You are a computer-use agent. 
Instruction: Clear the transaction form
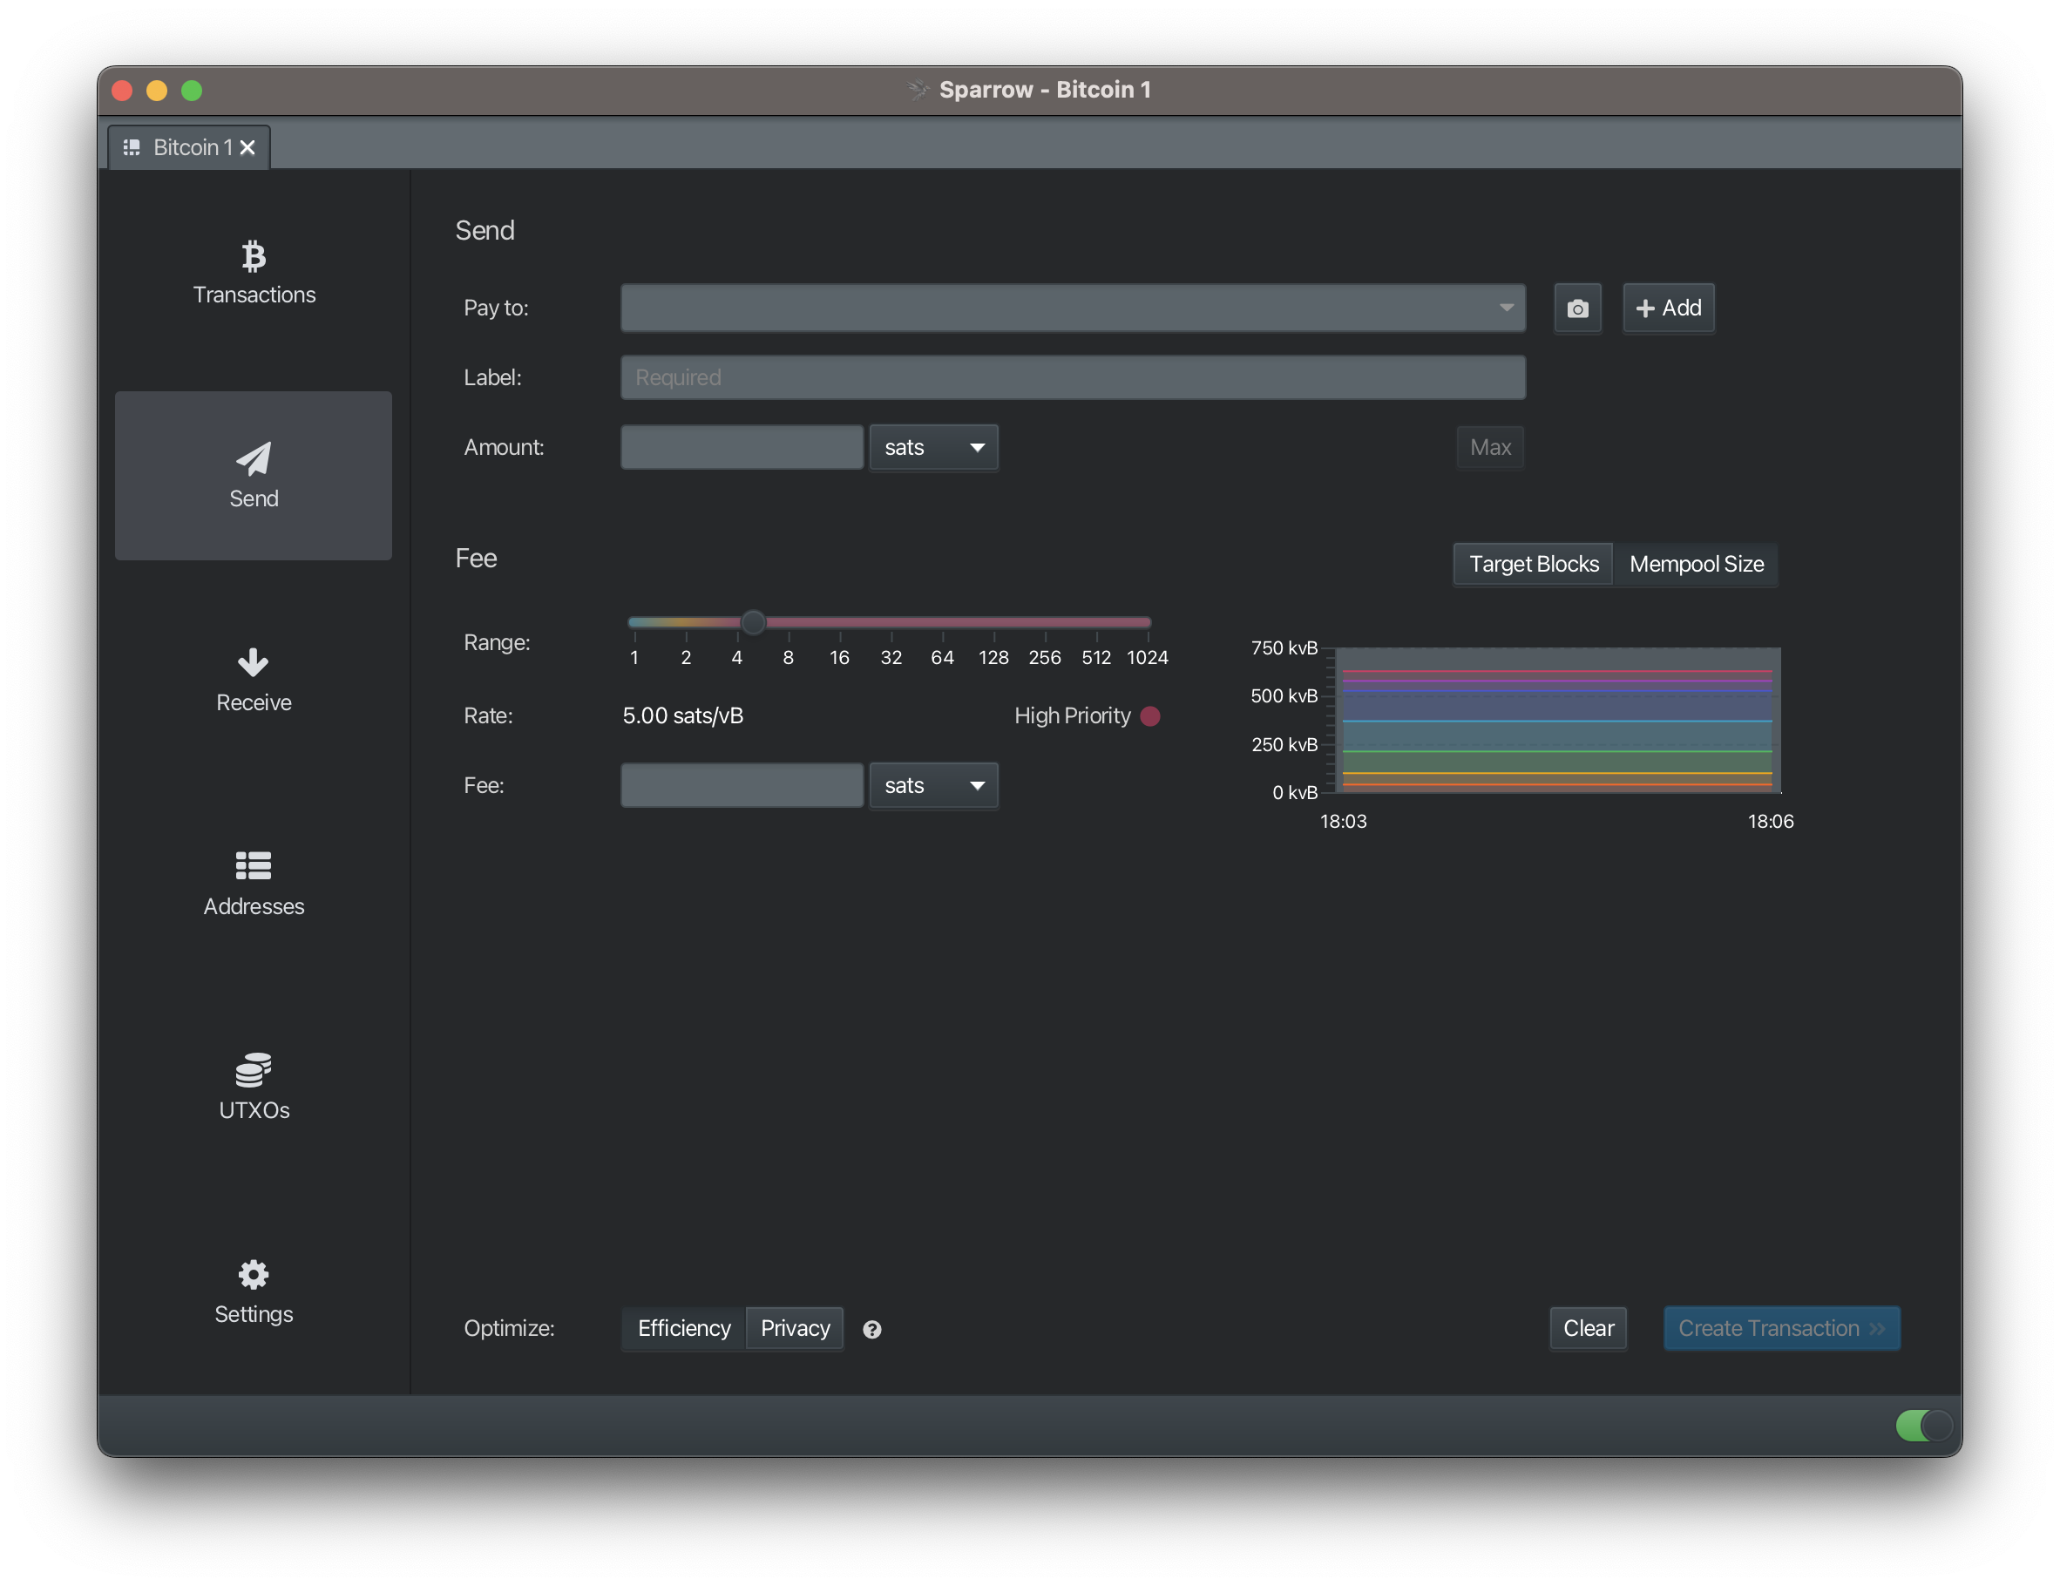pyautogui.click(x=1588, y=1327)
